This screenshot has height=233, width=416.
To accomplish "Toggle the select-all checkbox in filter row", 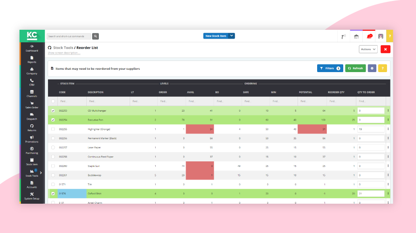I will click(x=53, y=101).
